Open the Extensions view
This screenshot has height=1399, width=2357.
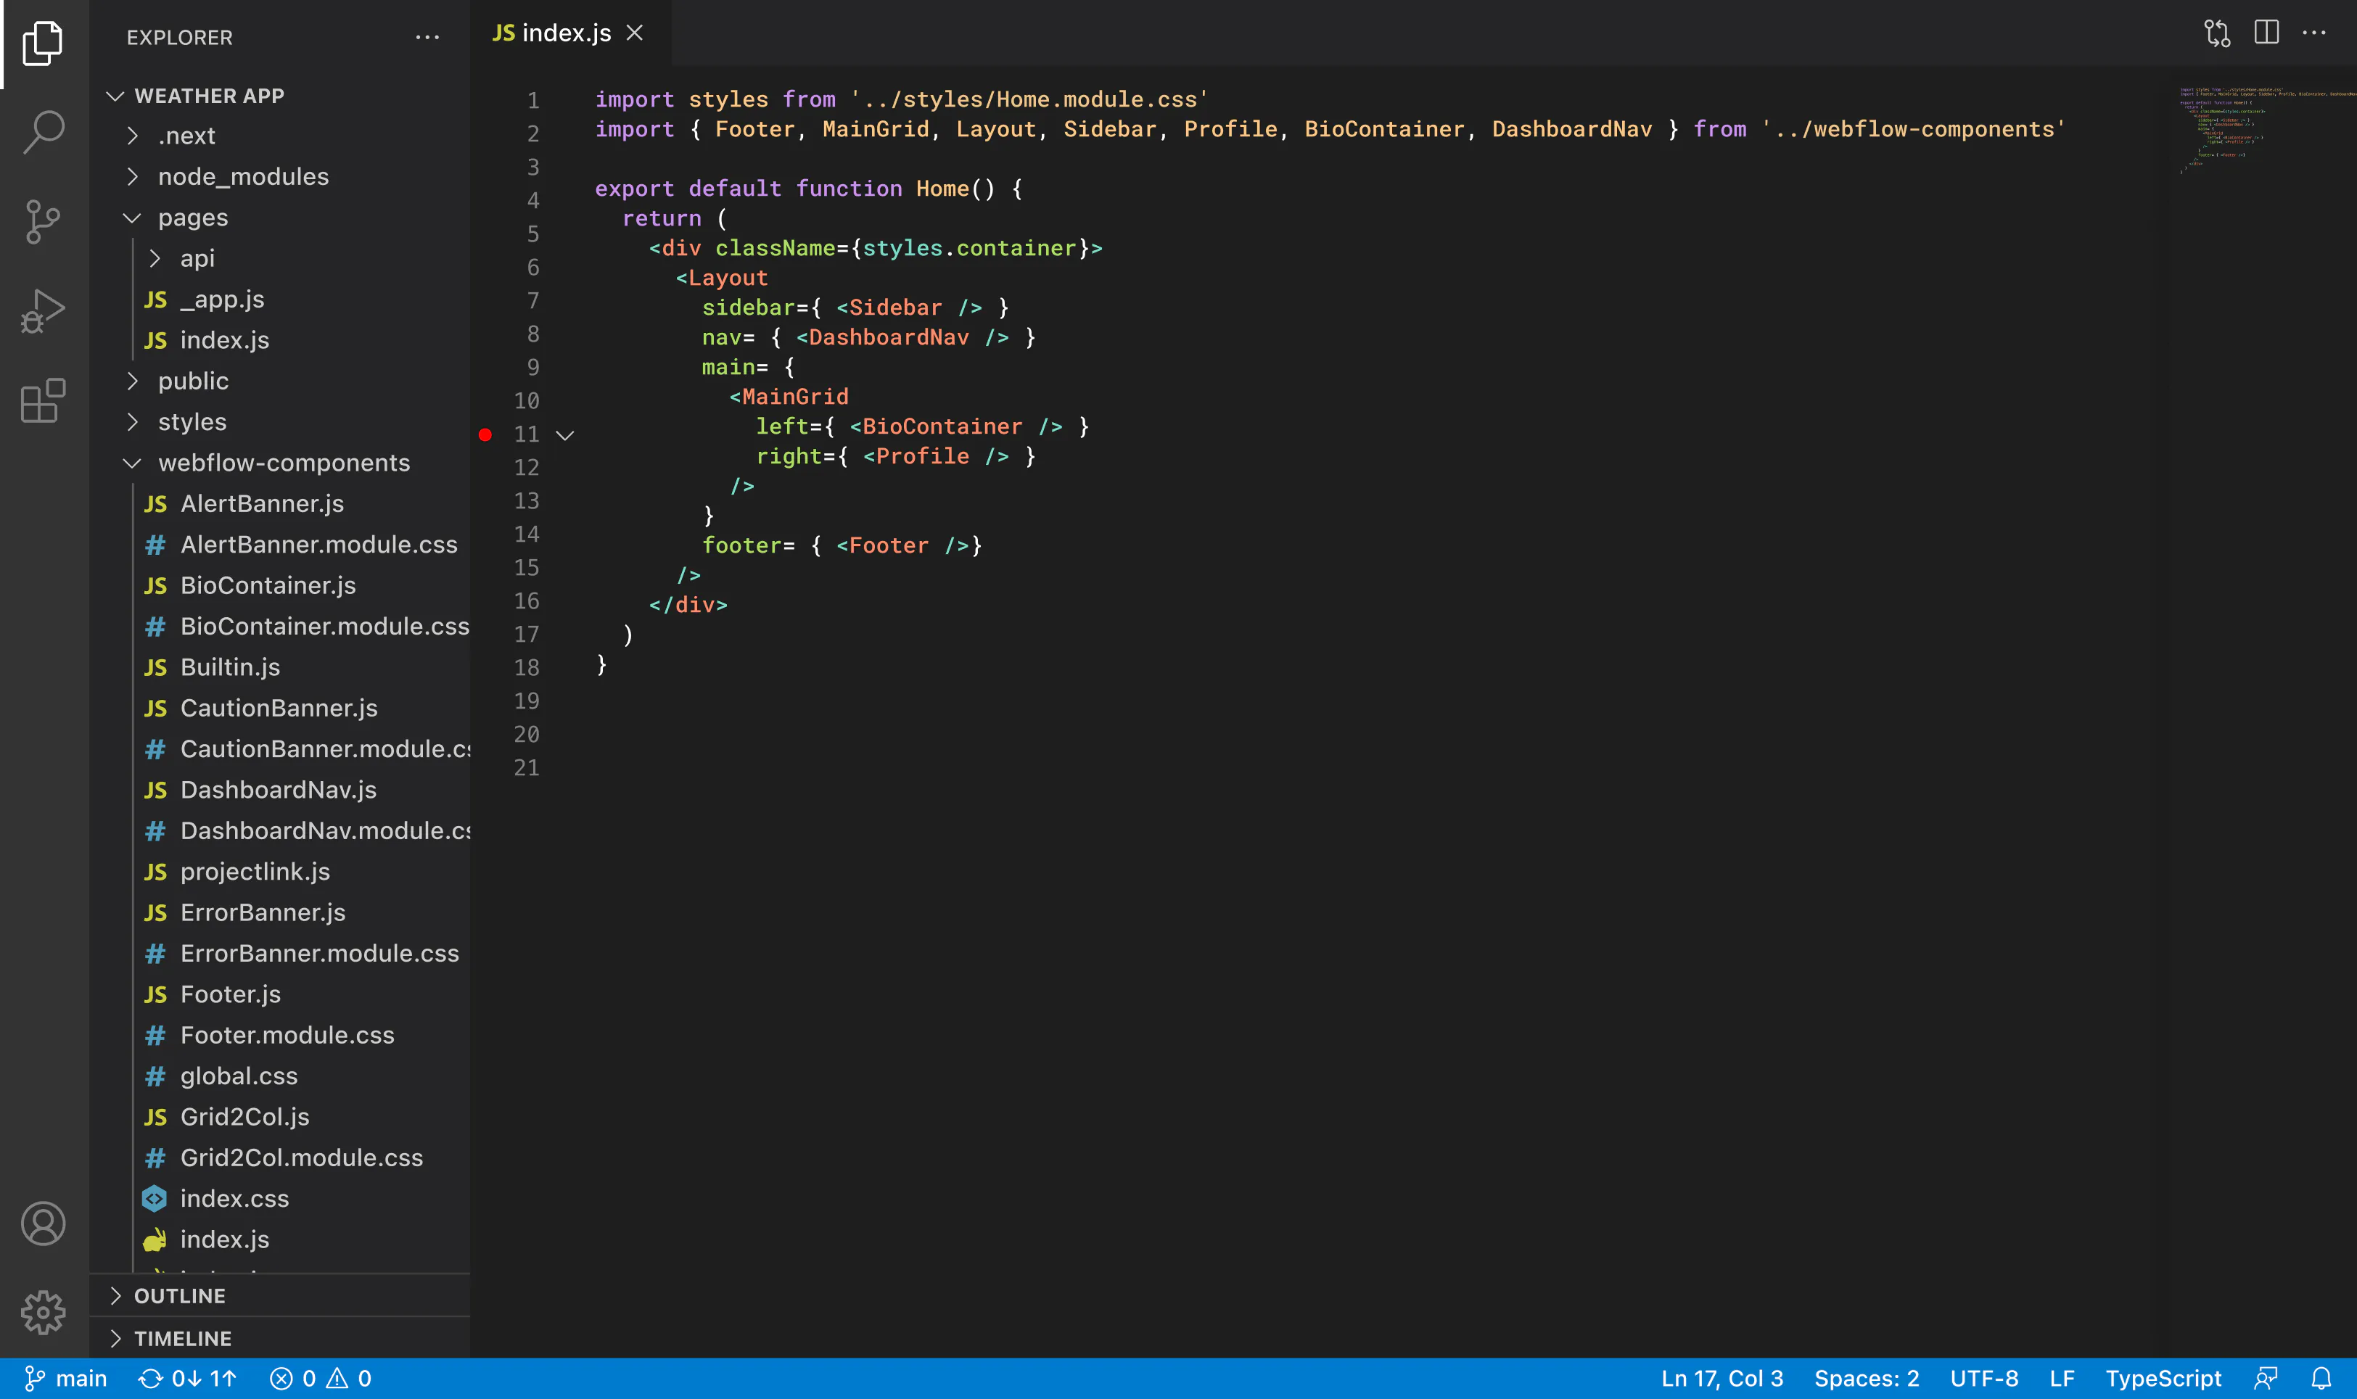pos(44,402)
